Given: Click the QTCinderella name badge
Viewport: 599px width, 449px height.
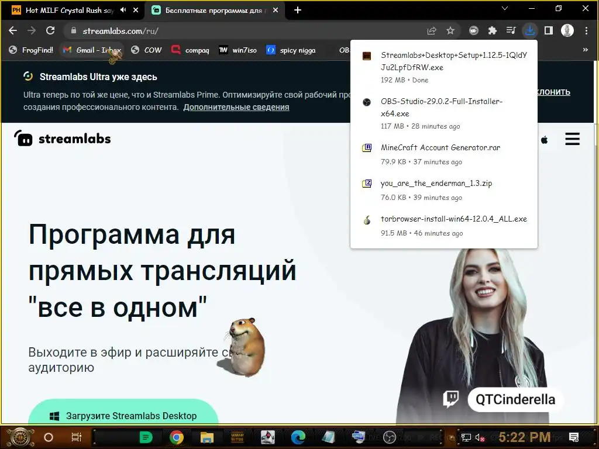Looking at the screenshot, I should 515,399.
